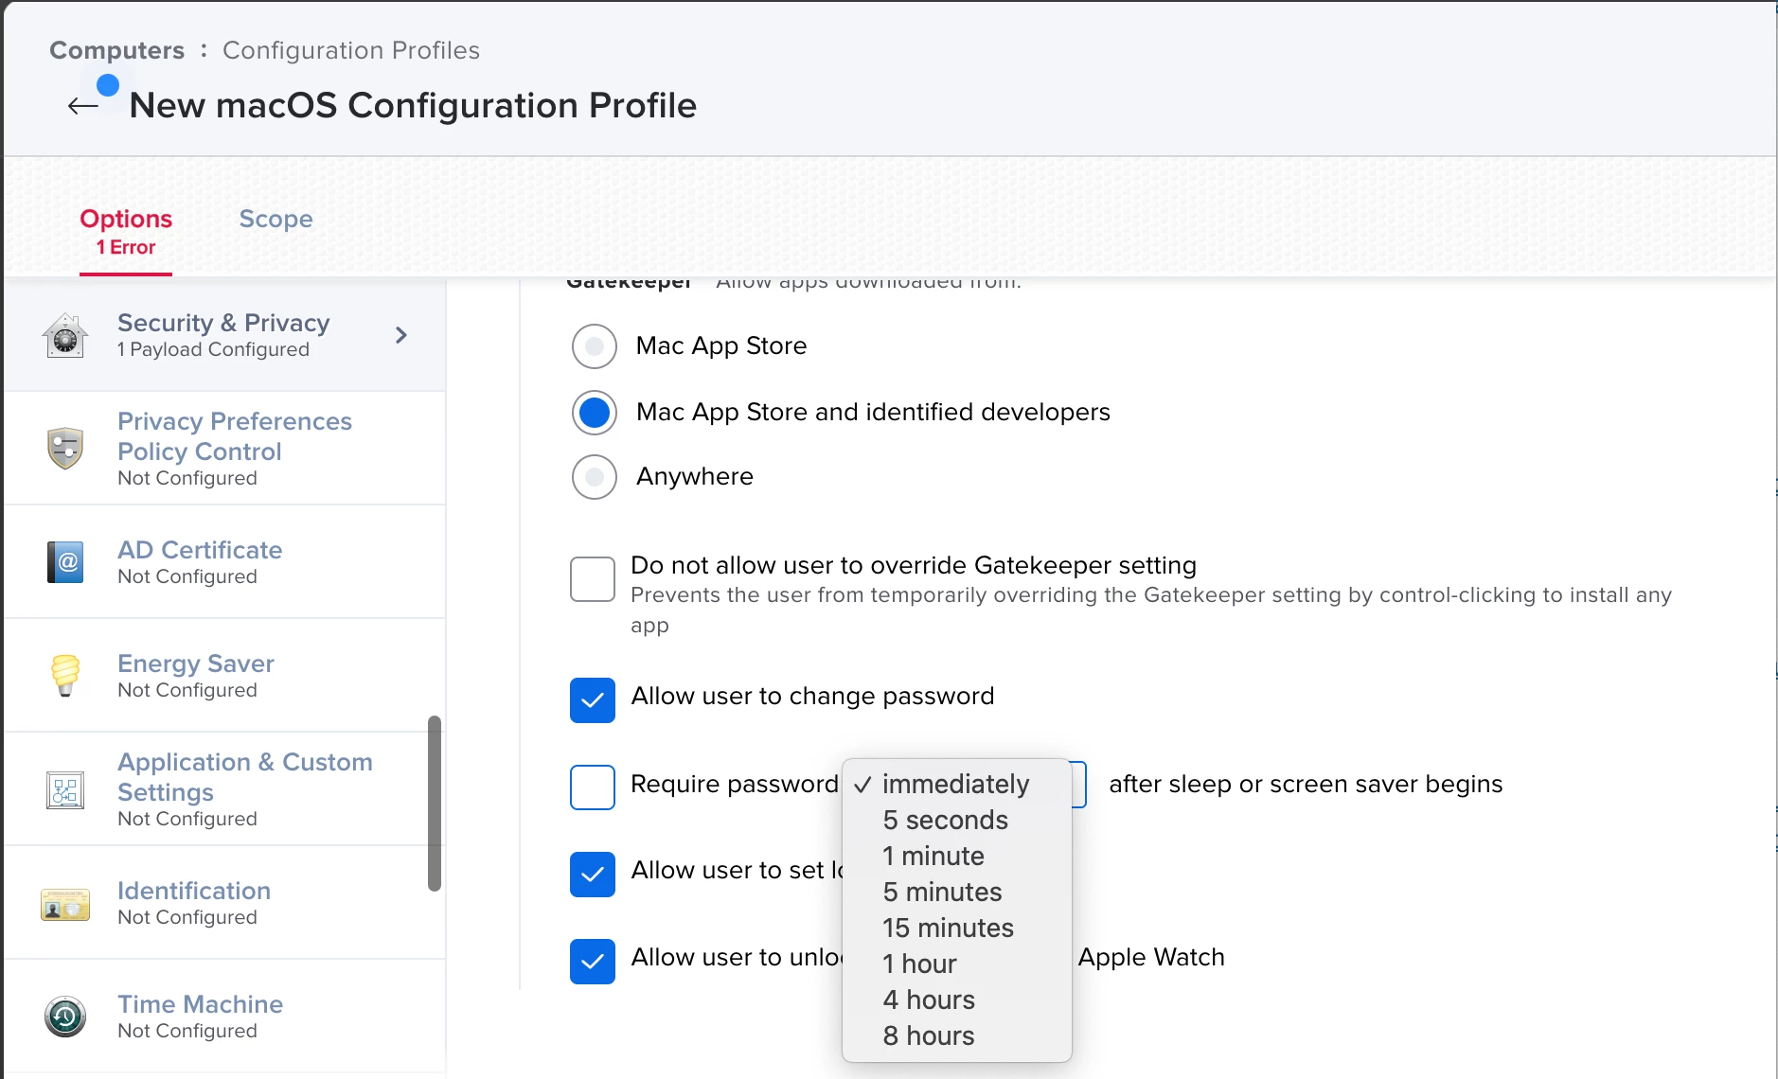Select the Anywhere radio option
Viewport: 1778px width, 1079px height.
[x=595, y=477]
